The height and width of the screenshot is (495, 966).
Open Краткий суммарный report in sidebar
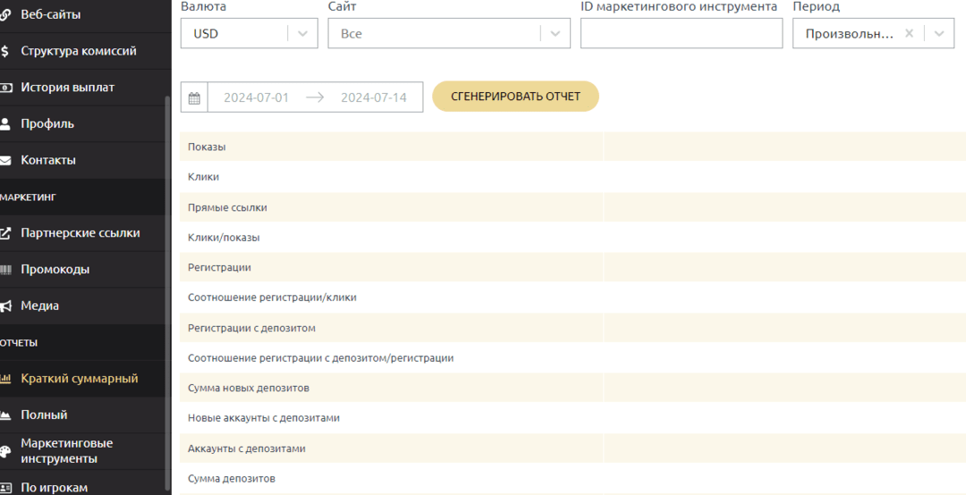click(79, 378)
